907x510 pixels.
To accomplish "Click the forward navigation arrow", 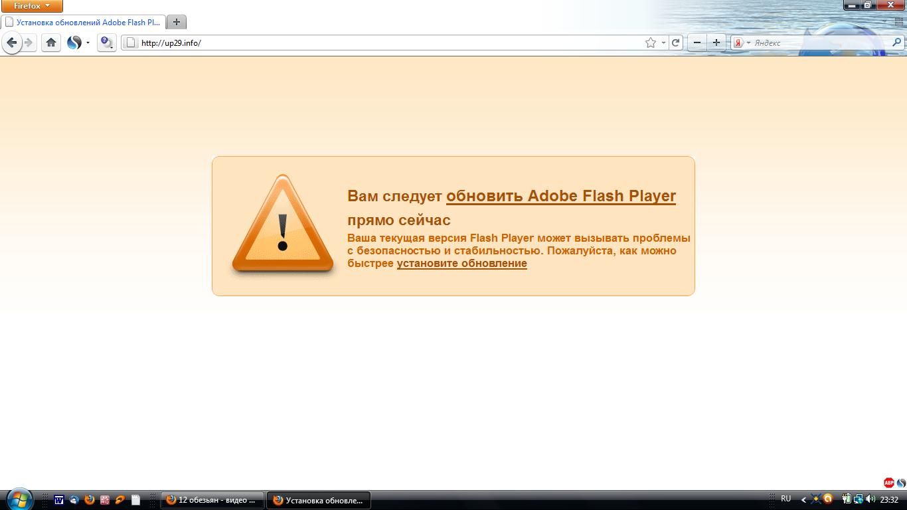I will click(29, 42).
